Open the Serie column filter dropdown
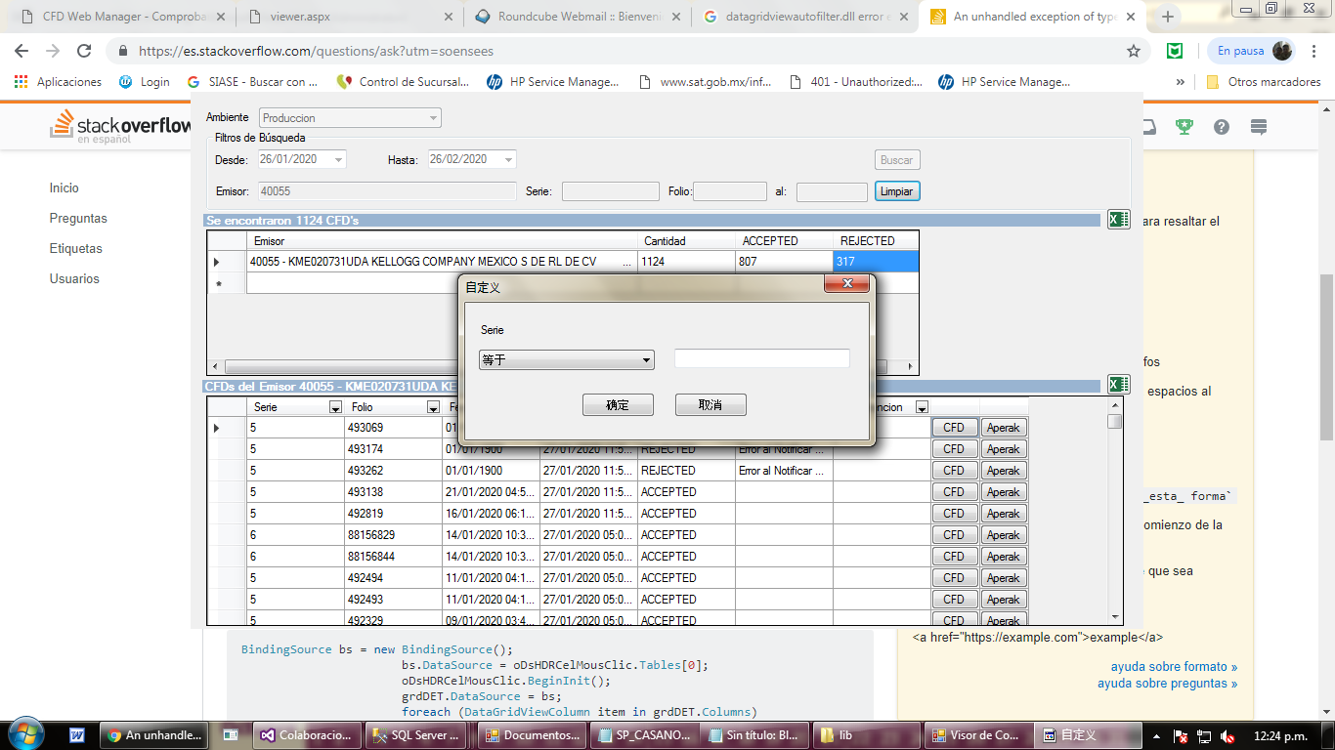The width and height of the screenshot is (1335, 750). tap(335, 407)
